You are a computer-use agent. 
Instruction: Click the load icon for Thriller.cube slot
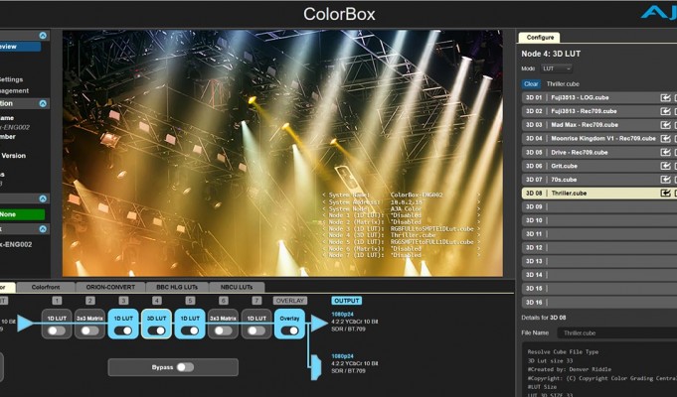tap(665, 194)
